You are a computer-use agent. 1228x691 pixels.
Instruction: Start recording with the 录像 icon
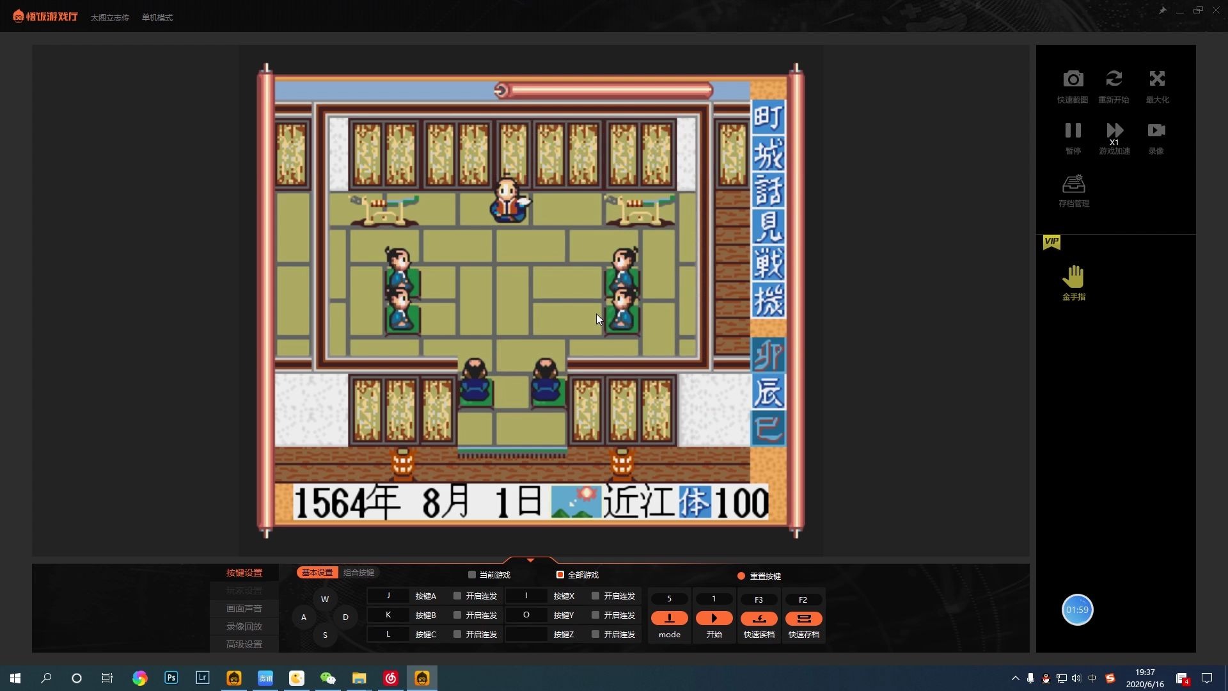(1156, 131)
